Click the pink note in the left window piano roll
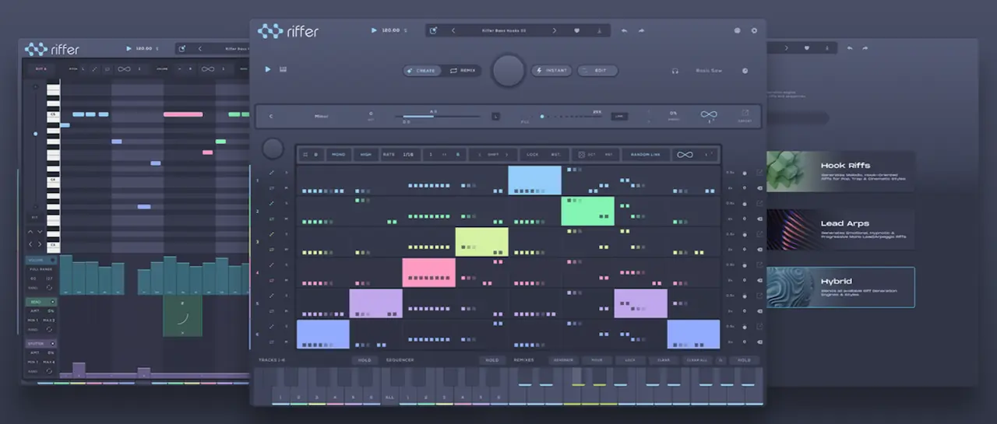Viewport: 997px width, 424px height. point(183,114)
